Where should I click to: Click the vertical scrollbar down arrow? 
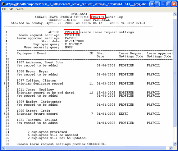pos(175,144)
